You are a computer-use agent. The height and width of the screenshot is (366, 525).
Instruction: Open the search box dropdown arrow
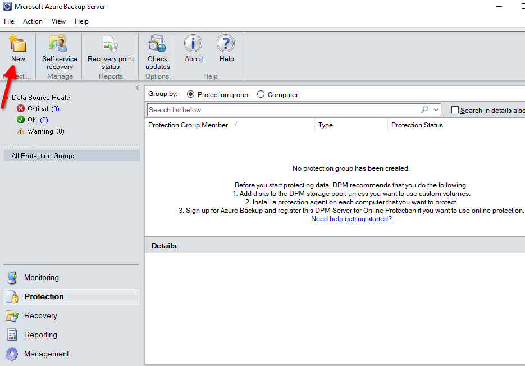coord(436,110)
